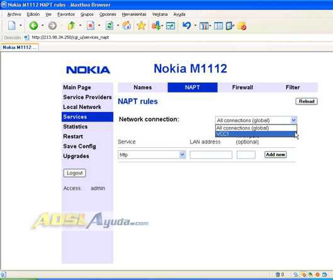Go to the Home page icon
This screenshot has height=280, width=333.
click(x=127, y=25)
